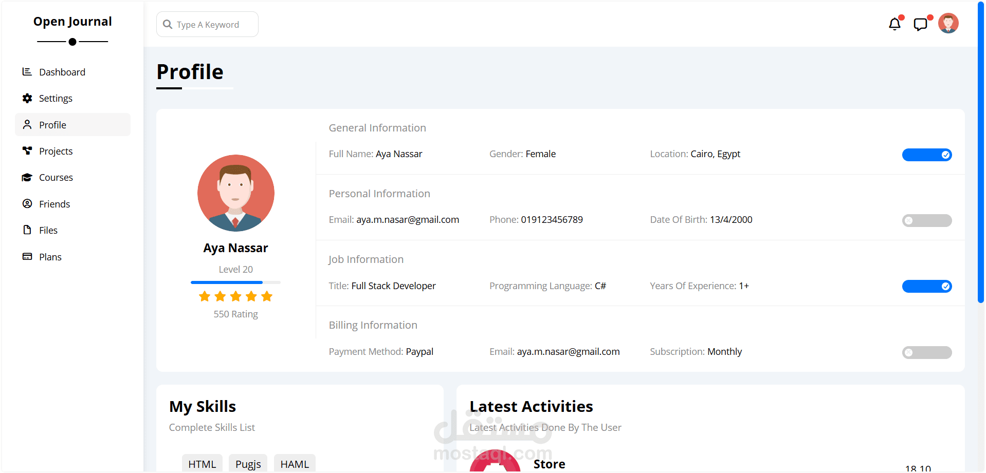Click the Settings gear icon
Screen dimensions: 986x473
[27, 98]
